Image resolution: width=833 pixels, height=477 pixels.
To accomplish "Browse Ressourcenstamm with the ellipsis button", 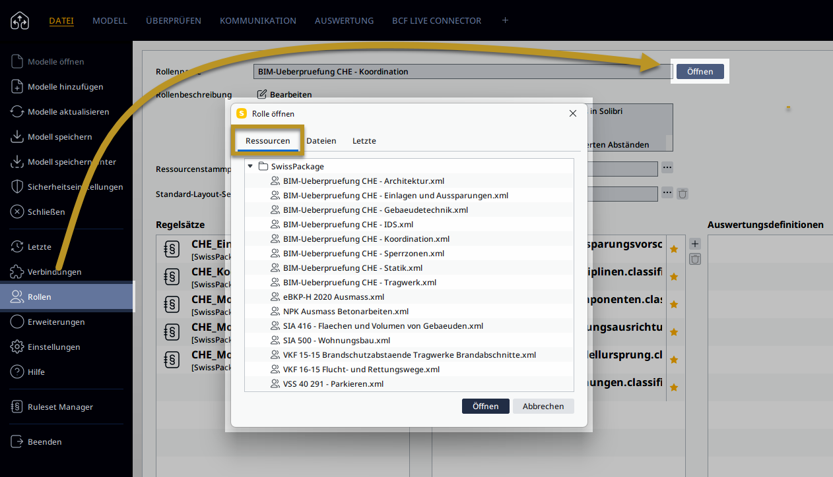I will tap(667, 168).
